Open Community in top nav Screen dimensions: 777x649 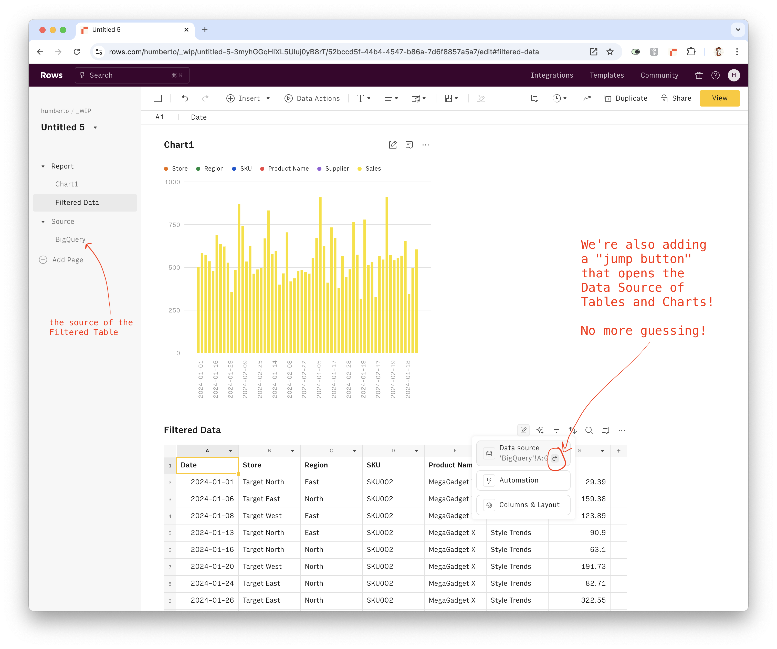[x=659, y=75]
